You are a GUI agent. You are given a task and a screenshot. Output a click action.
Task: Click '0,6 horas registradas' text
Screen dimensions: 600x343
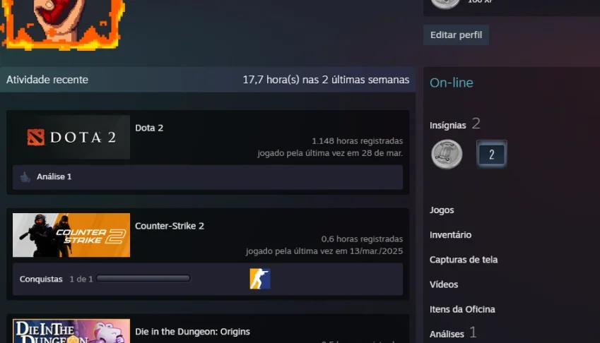click(362, 239)
